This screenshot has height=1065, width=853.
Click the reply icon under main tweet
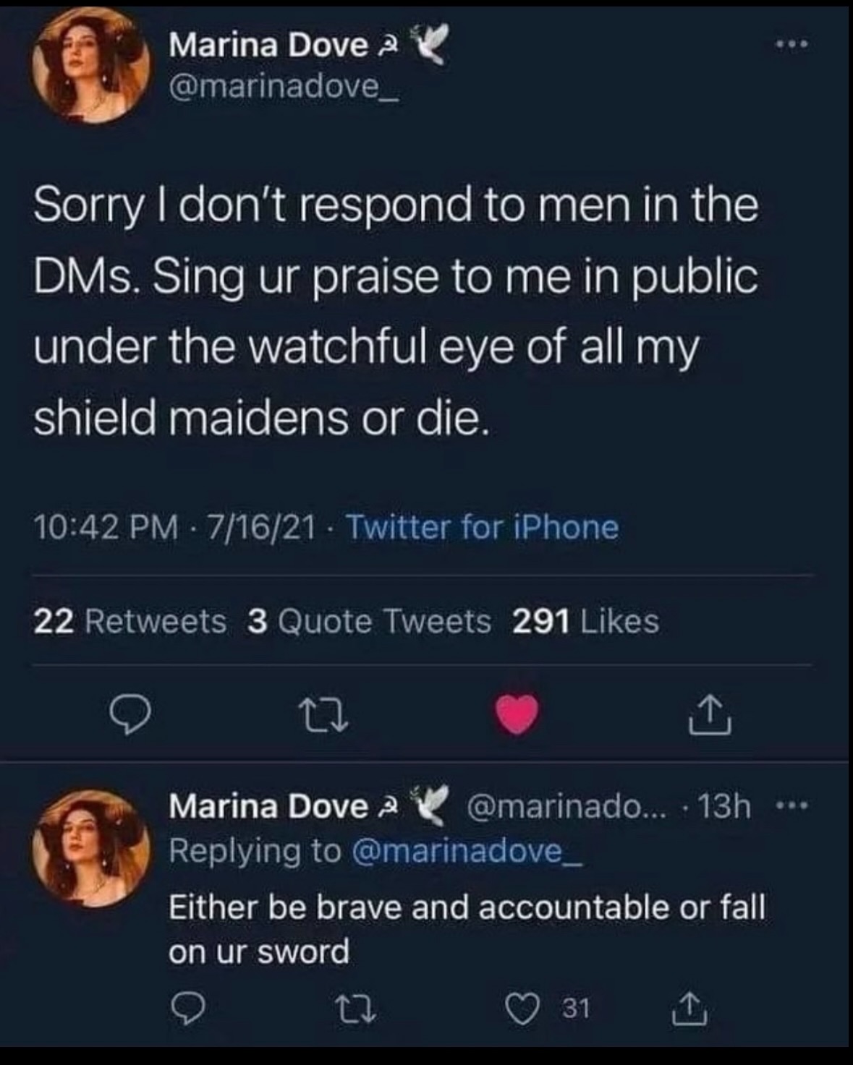(x=130, y=714)
